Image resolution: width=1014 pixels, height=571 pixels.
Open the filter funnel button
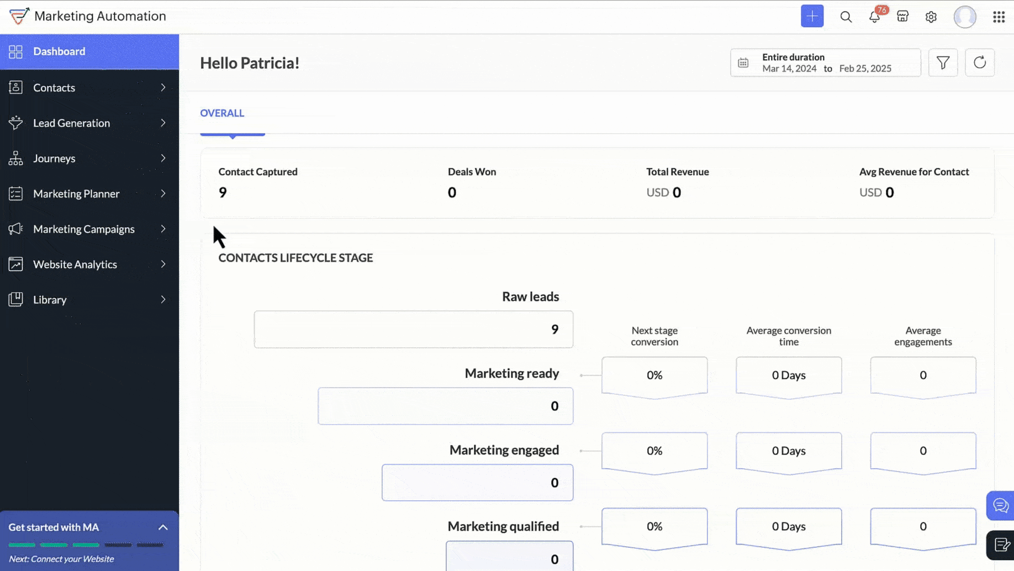[x=943, y=62]
